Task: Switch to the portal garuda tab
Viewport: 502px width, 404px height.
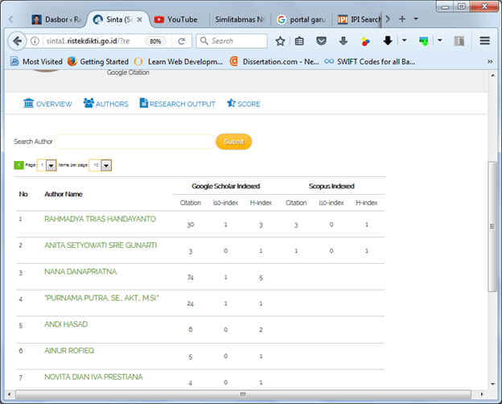Action: point(302,19)
